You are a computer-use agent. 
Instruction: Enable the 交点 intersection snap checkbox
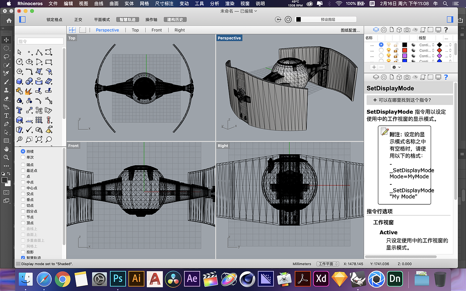tap(23, 194)
